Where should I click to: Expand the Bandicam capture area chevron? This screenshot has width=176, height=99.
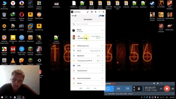(x=173, y=94)
